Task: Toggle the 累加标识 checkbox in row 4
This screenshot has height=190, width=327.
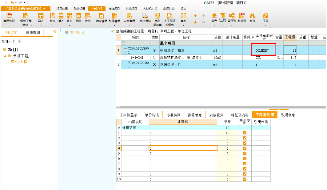Action: tap(245, 148)
